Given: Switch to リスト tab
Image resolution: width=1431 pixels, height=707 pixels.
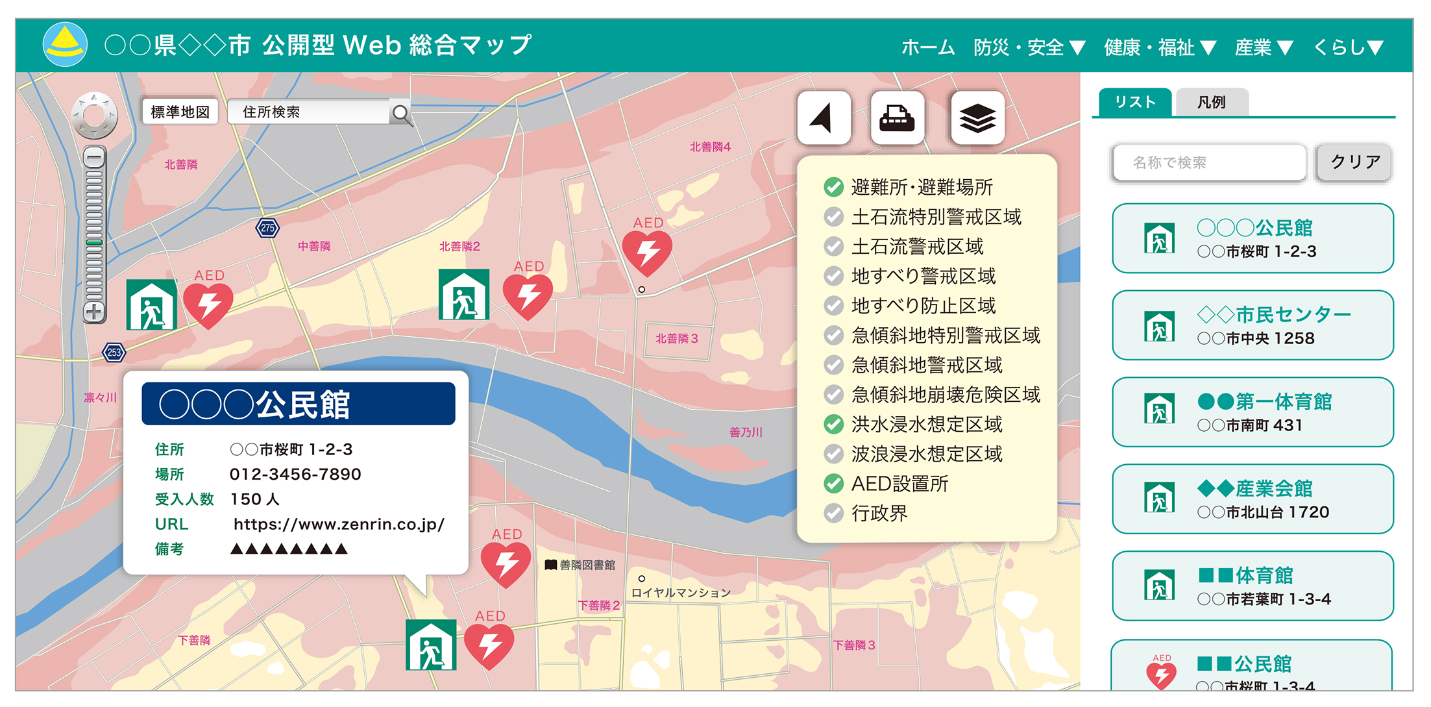Looking at the screenshot, I should tap(1135, 102).
